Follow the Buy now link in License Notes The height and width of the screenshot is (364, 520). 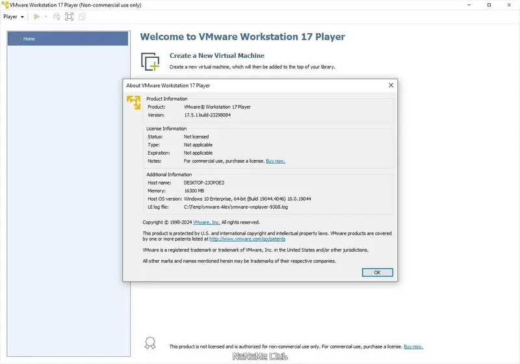[x=276, y=161]
